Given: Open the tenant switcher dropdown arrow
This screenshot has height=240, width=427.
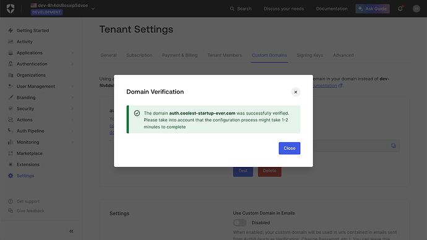Looking at the screenshot, I should (x=93, y=9).
